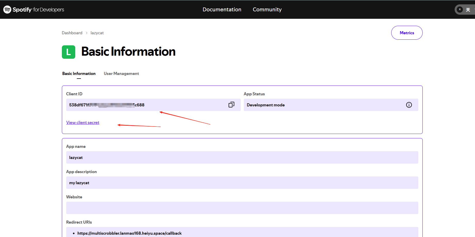Click the green L app icon
The height and width of the screenshot is (237, 475).
tap(69, 52)
